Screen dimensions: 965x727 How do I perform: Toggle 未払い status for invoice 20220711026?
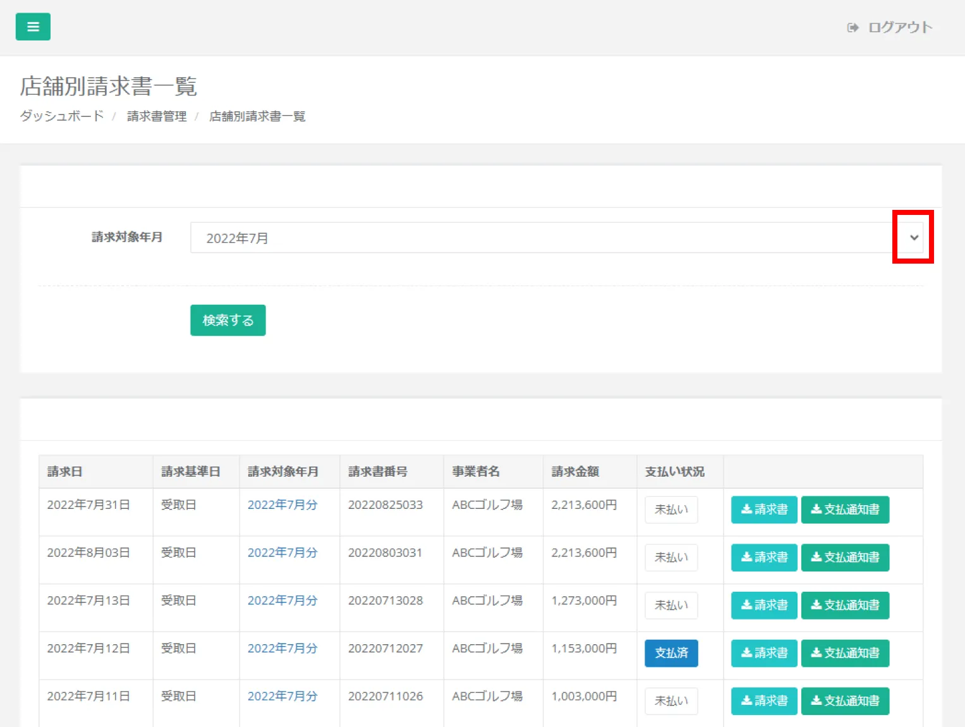tap(671, 701)
